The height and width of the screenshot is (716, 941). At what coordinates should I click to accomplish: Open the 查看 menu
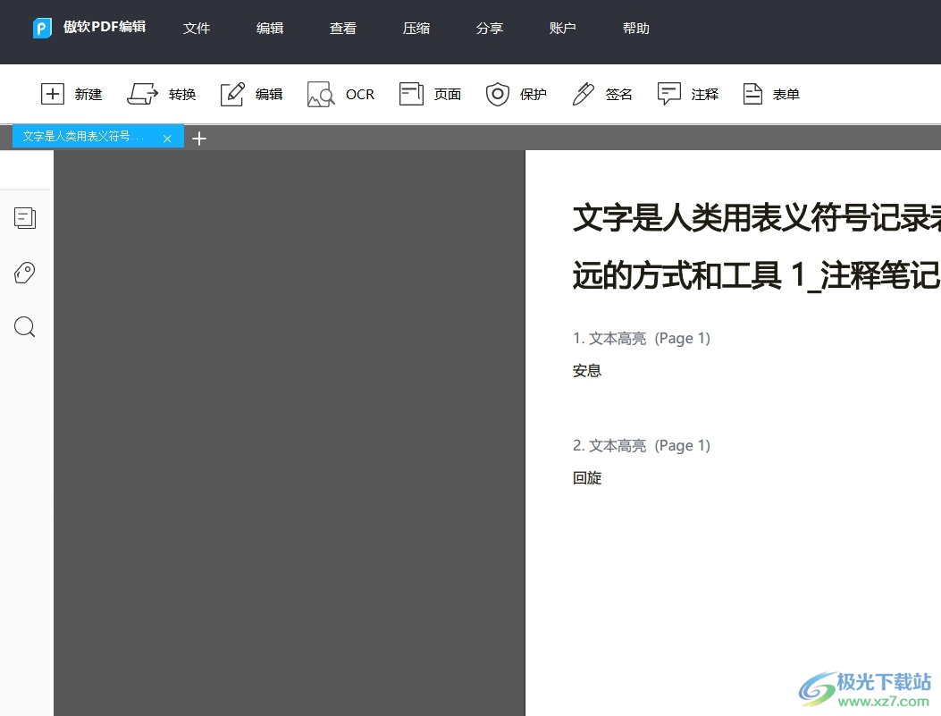[343, 29]
